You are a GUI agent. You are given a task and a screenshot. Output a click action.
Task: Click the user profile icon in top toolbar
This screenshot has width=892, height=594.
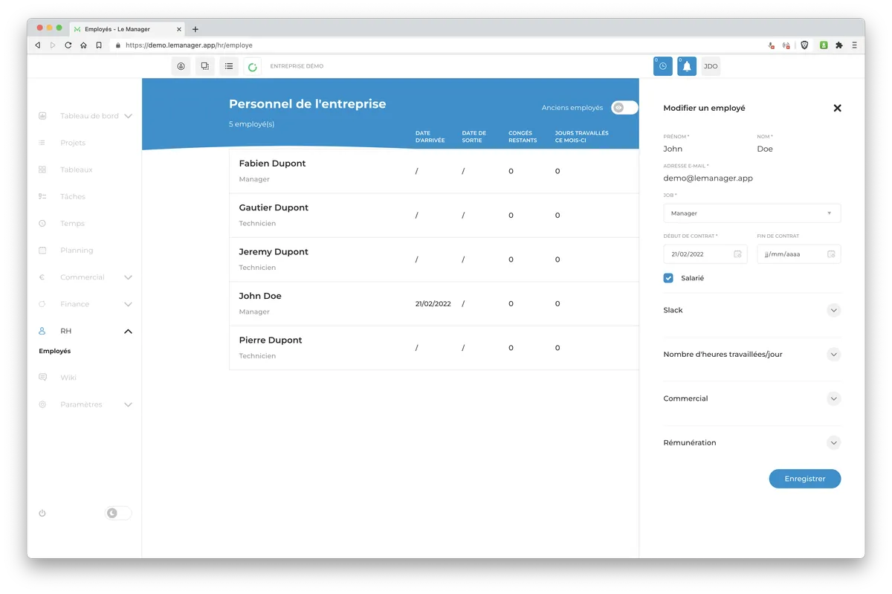point(181,66)
